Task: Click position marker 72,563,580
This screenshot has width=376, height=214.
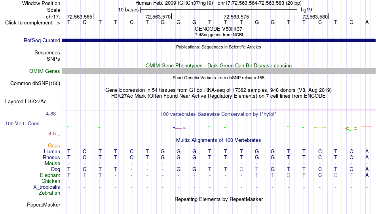Action: [315, 17]
